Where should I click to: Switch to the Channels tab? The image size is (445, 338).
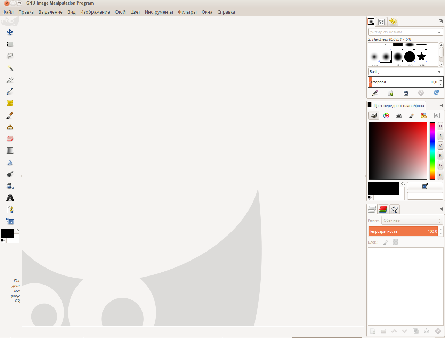point(383,209)
